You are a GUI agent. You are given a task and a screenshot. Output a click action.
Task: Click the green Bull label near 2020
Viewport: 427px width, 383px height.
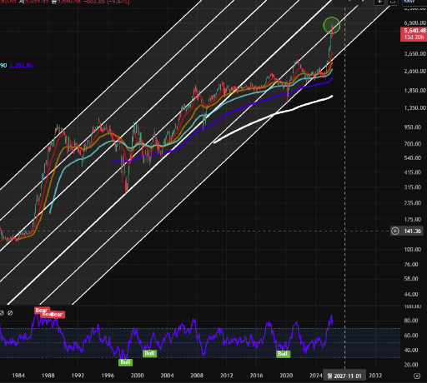283,354
